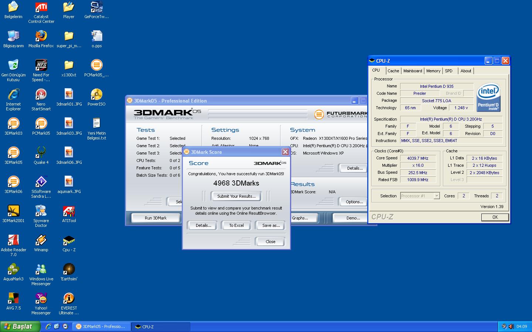Open the Cpu - Z desktop shortcut
This screenshot has width=532, height=332.
click(x=69, y=243)
